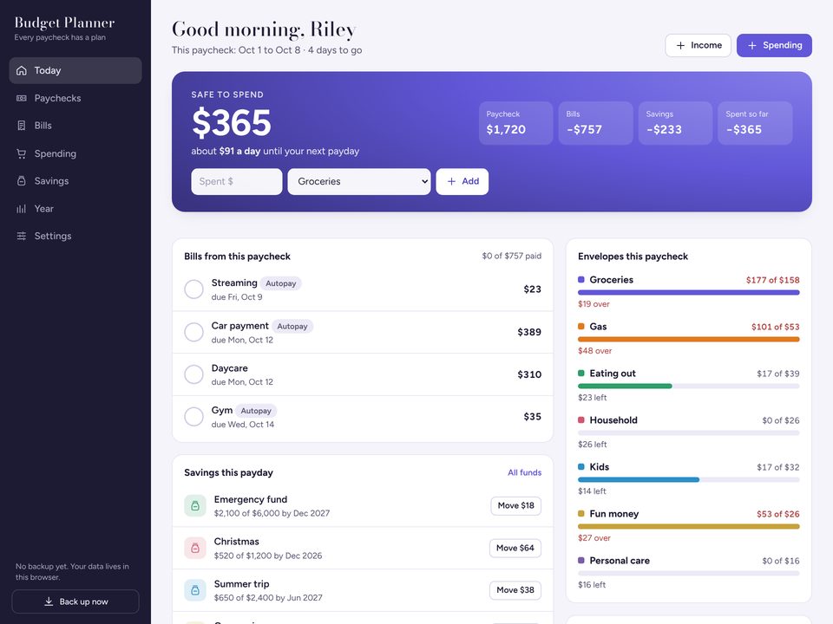Click the Fun money progress bar
This screenshot has width=833, height=624.
pos(688,526)
